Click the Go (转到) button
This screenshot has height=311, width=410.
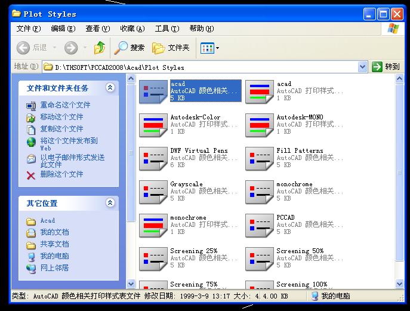click(x=386, y=67)
